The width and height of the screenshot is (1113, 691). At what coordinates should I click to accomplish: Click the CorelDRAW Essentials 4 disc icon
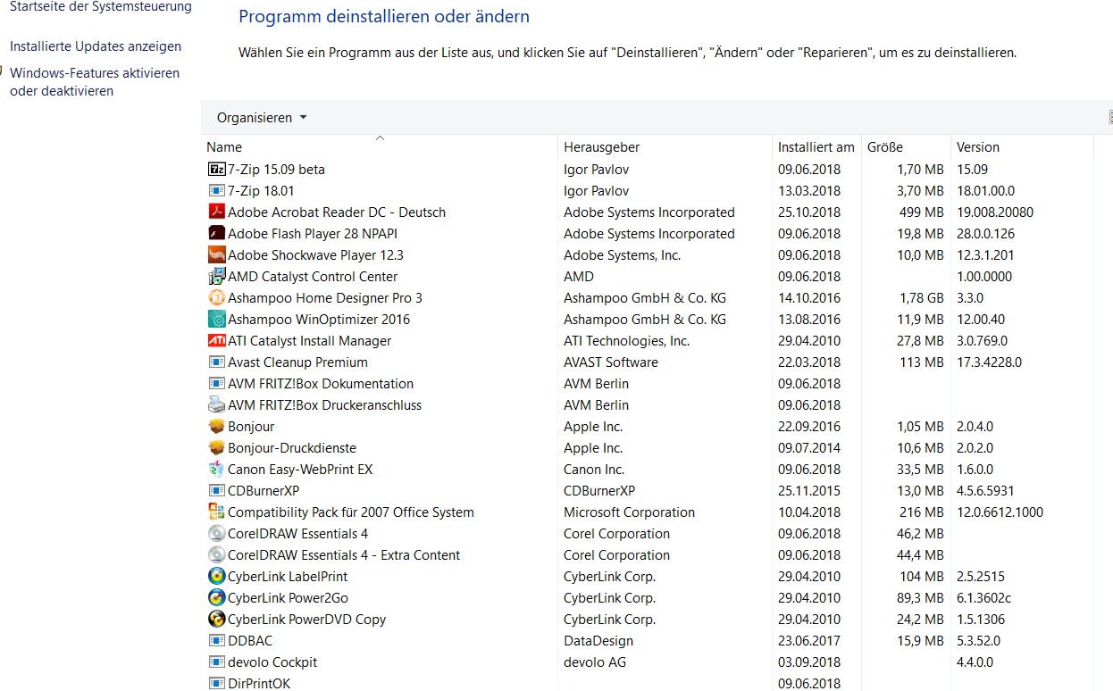tap(216, 533)
